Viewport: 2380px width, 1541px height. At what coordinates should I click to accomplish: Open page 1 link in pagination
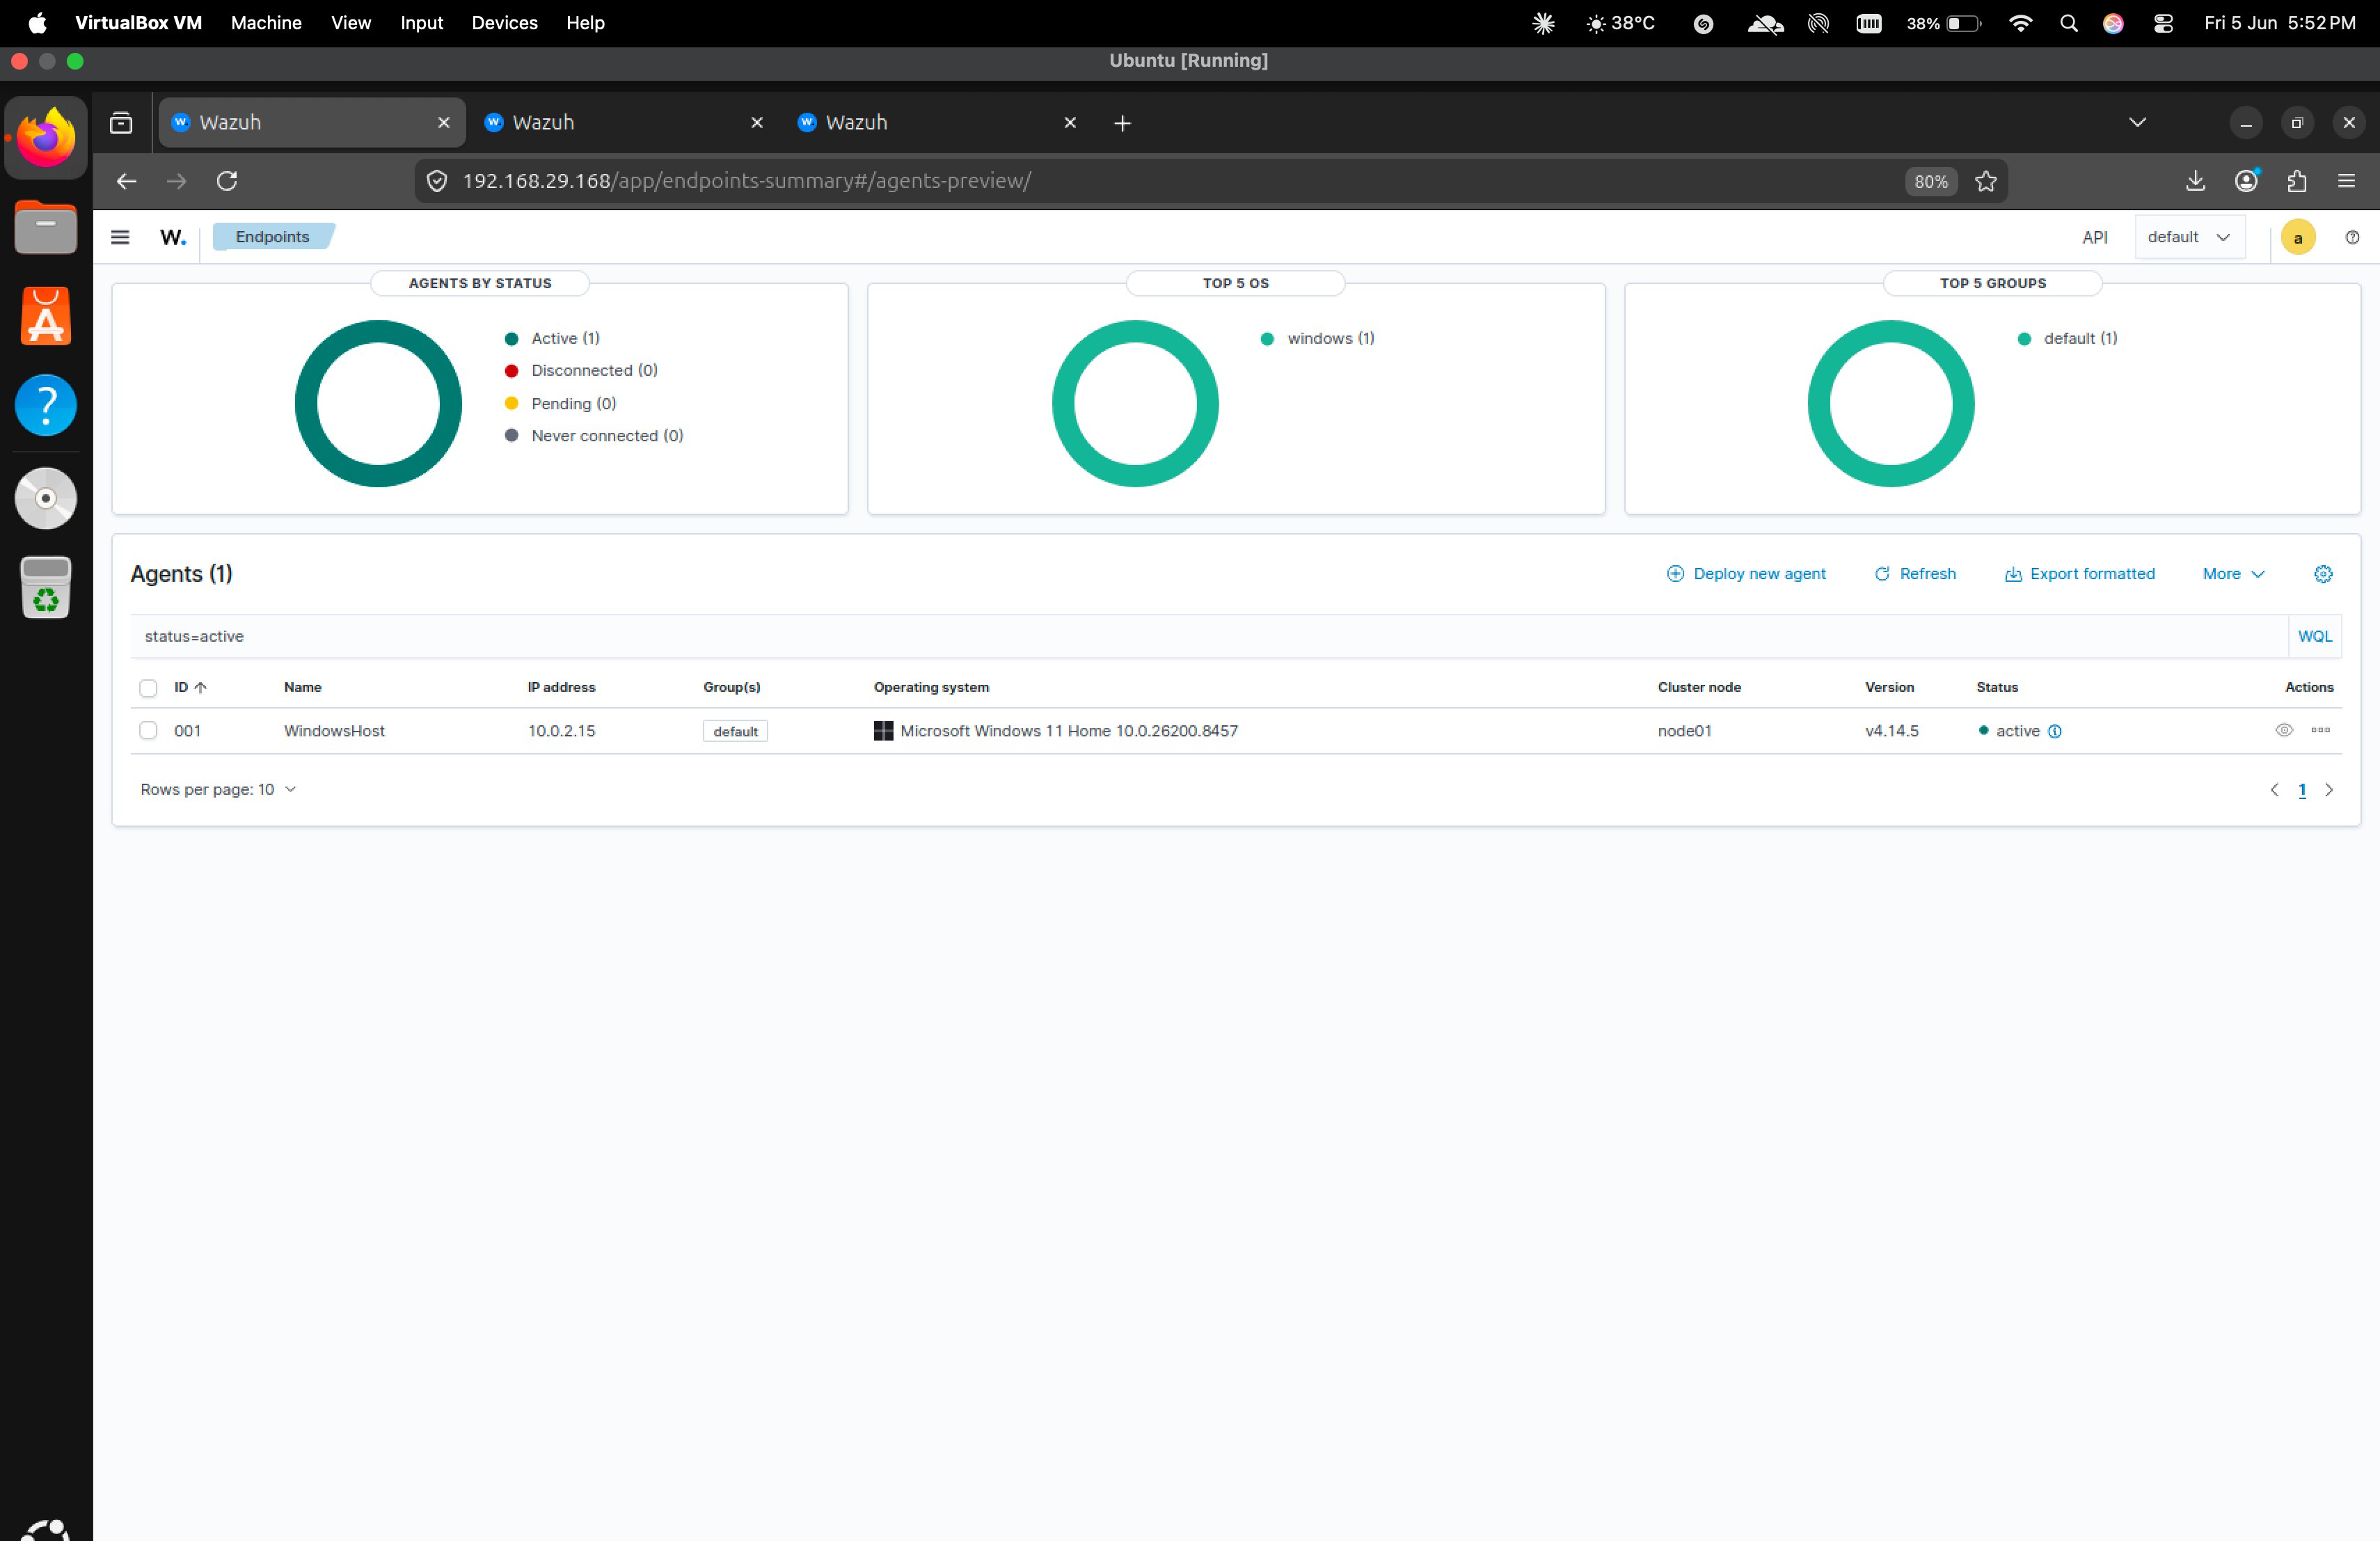2302,790
